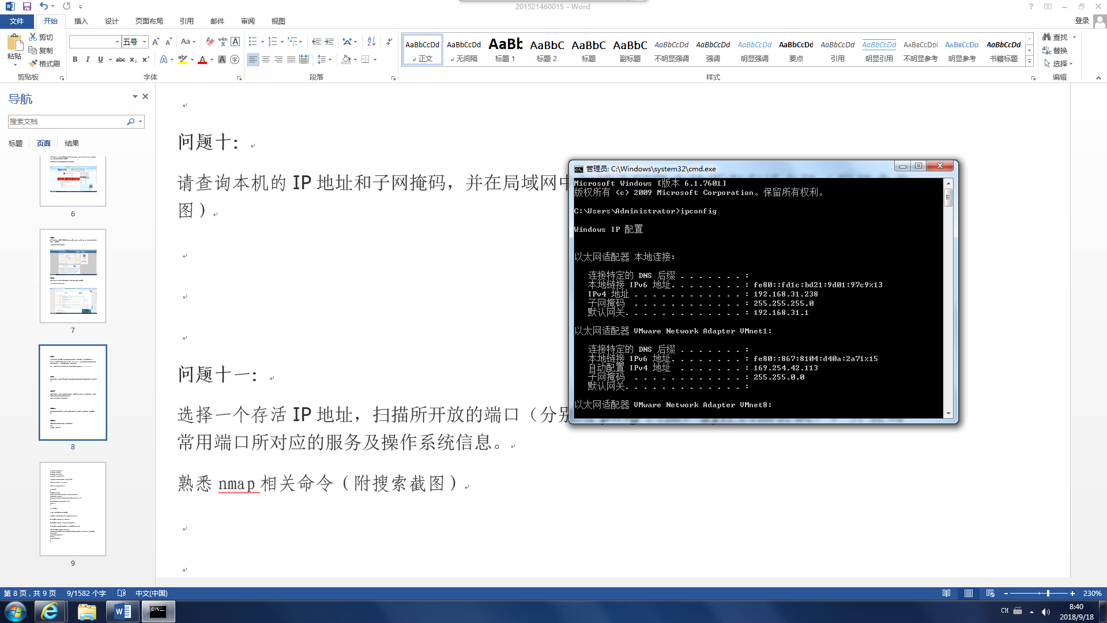
Task: Click the Grow Font size icon
Action: pyautogui.click(x=155, y=42)
